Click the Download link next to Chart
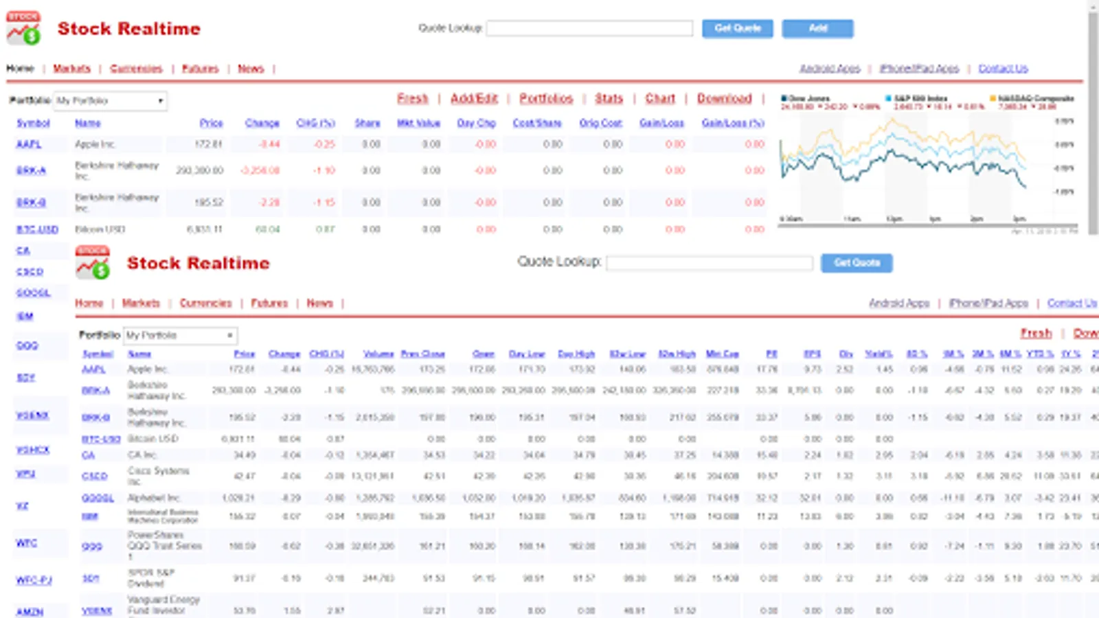Image resolution: width=1099 pixels, height=618 pixels. [725, 99]
